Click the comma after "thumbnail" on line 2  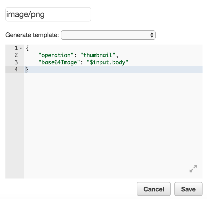click(x=117, y=56)
